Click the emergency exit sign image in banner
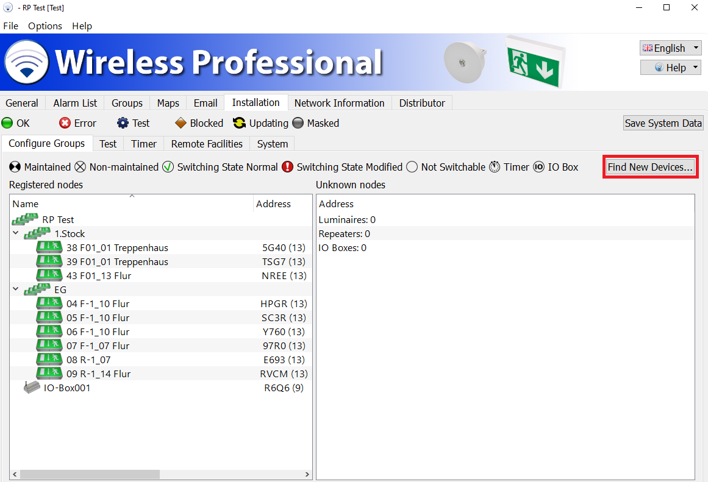Screen dimensions: 708x482 tap(535, 63)
